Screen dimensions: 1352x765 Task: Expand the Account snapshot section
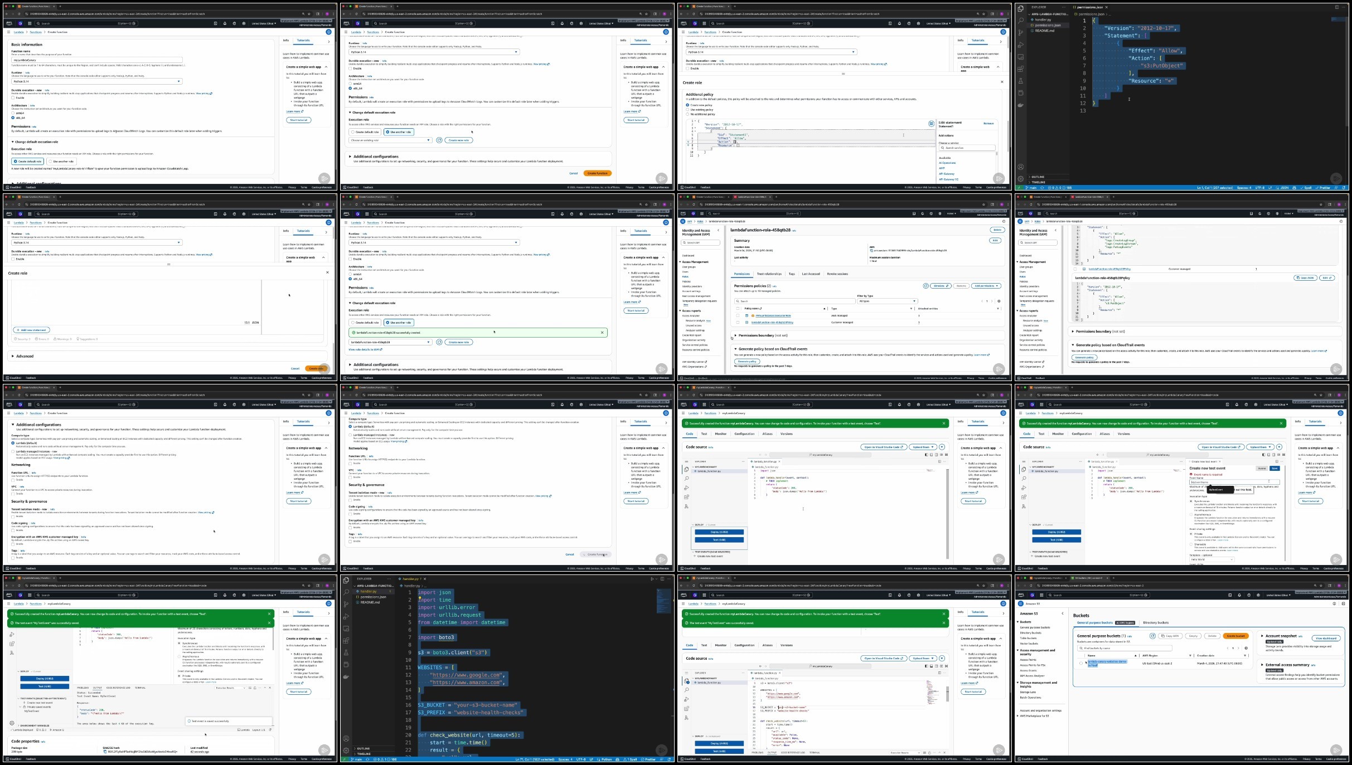click(x=1262, y=636)
